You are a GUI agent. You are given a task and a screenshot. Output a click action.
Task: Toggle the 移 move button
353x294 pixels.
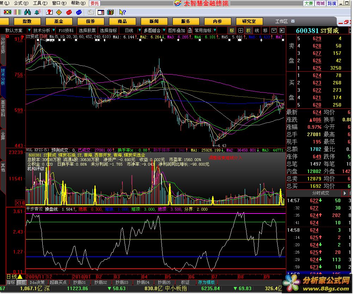[x=265, y=30]
